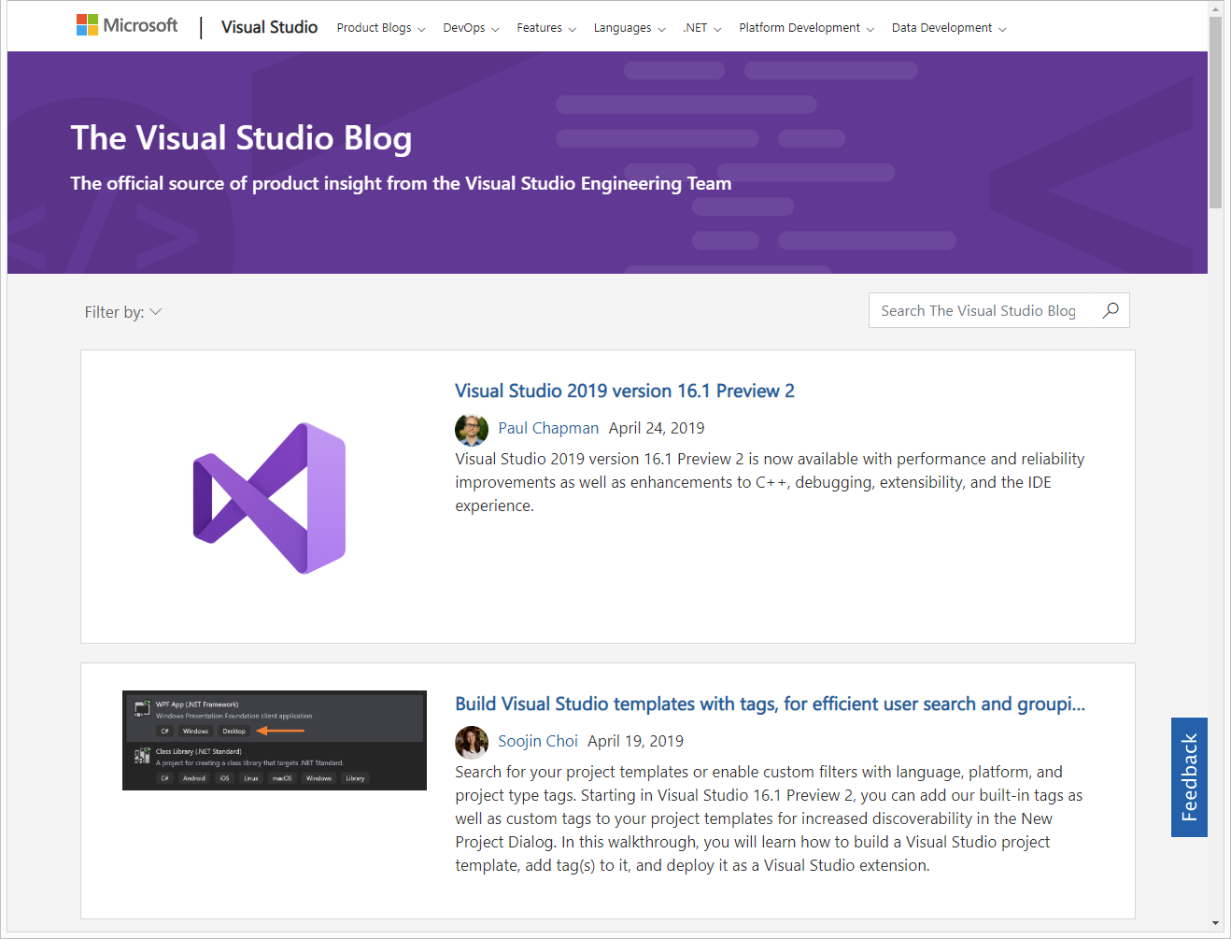Click the large Visual Studio logo image

[x=270, y=497]
